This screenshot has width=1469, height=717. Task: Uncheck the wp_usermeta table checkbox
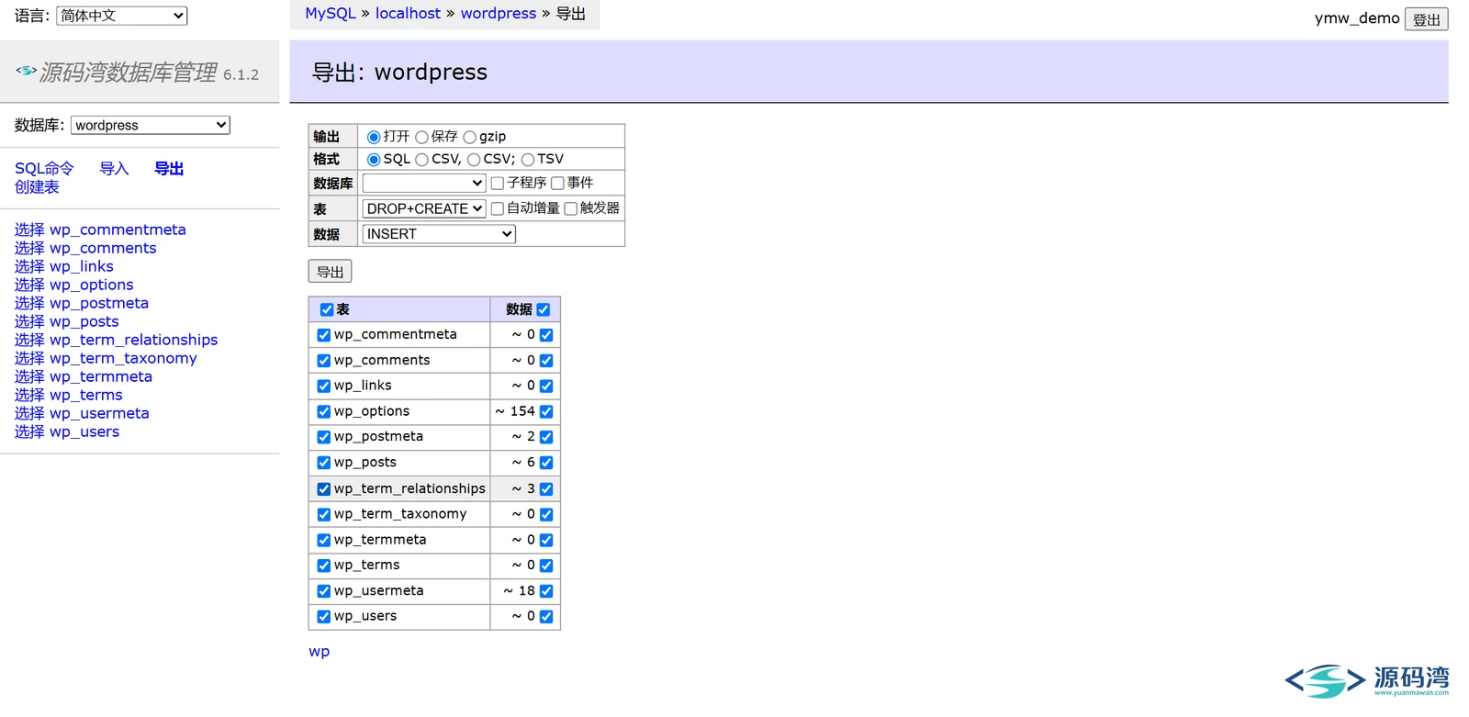[323, 590]
